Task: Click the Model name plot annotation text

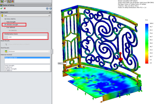Action: click(128, 1)
